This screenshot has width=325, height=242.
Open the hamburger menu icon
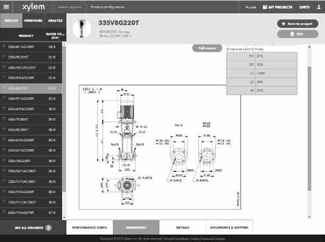(6, 7)
